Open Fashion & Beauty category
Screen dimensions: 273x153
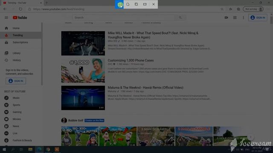click(20, 140)
